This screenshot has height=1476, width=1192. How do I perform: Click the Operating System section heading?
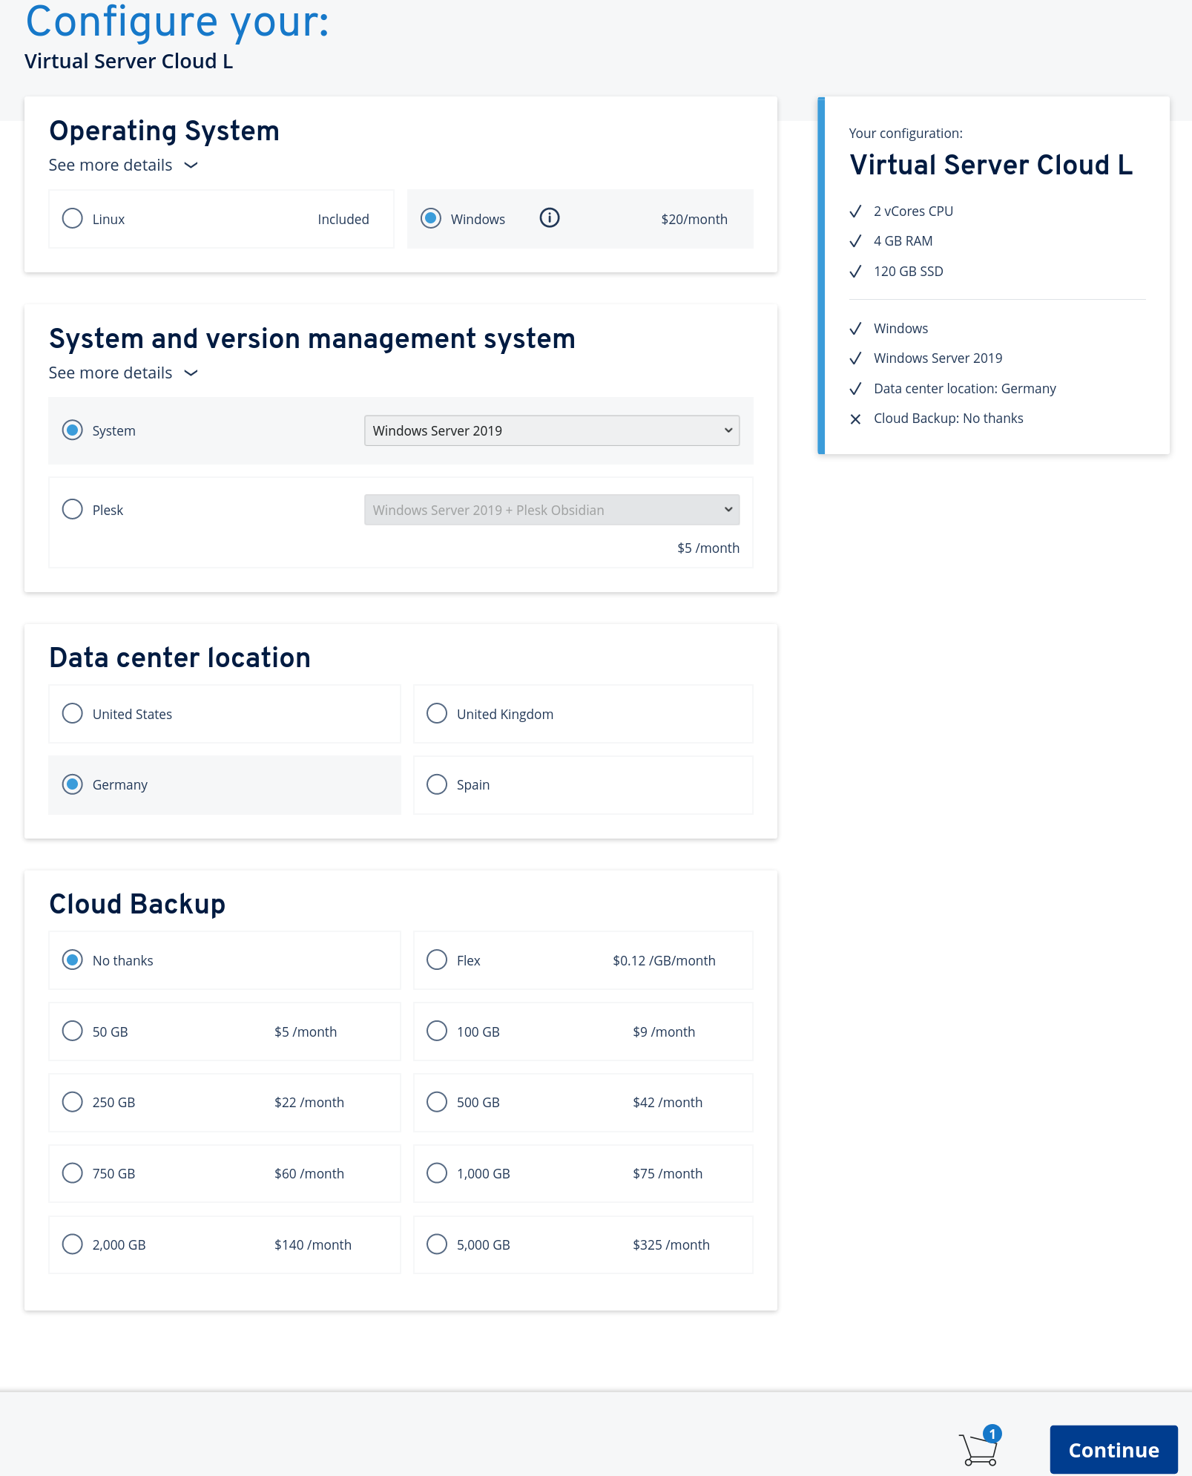164,131
